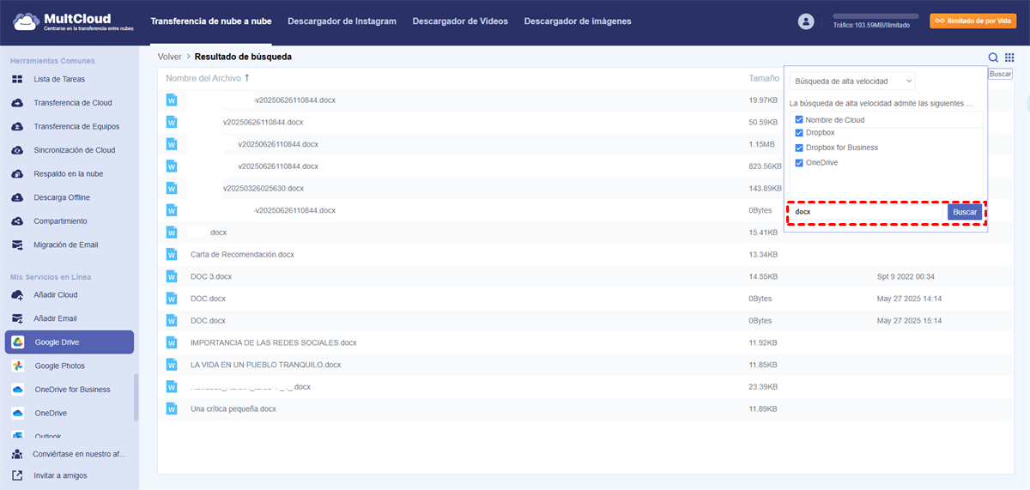Image resolution: width=1030 pixels, height=490 pixels.
Task: Click the Google Drive icon in sidebar
Action: tap(17, 342)
